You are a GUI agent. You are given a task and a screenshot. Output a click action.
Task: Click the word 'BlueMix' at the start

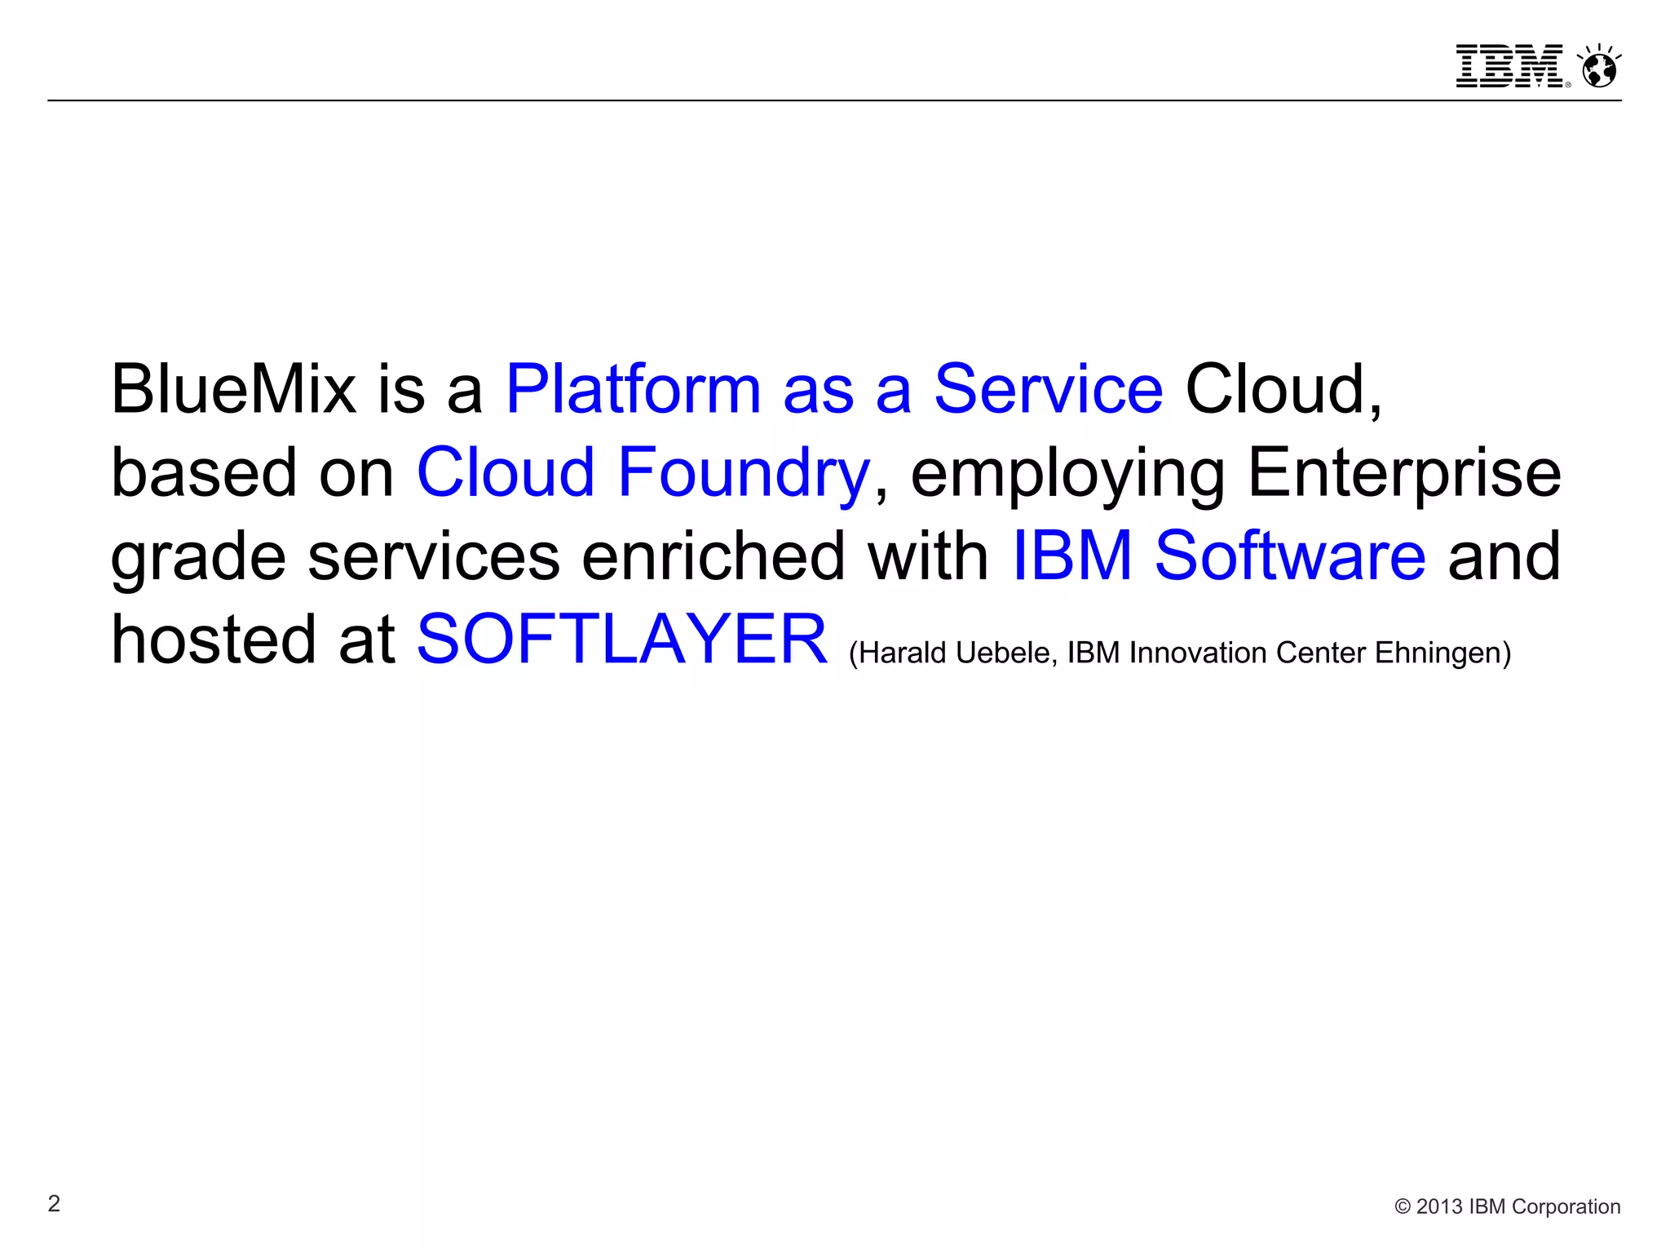tap(234, 389)
